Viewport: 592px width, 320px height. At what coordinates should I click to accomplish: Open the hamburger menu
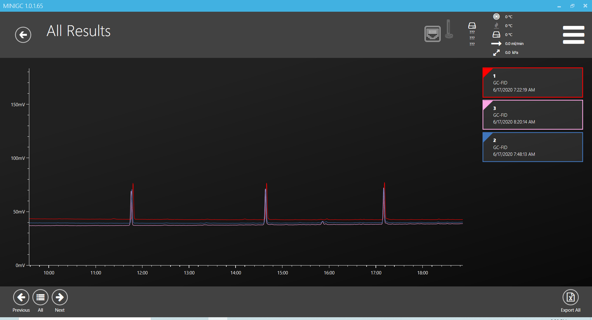tap(573, 35)
